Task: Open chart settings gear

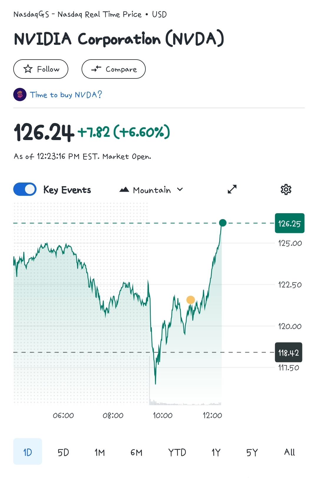Action: (286, 189)
